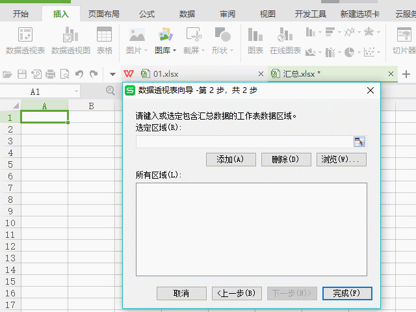The height and width of the screenshot is (312, 416).
Task: Click the area chart type icon
Action: [x=310, y=52]
